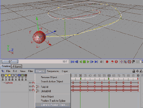Click the blue Z axis handle on sphere
This screenshot has height=108, width=143.
pyautogui.click(x=55, y=31)
